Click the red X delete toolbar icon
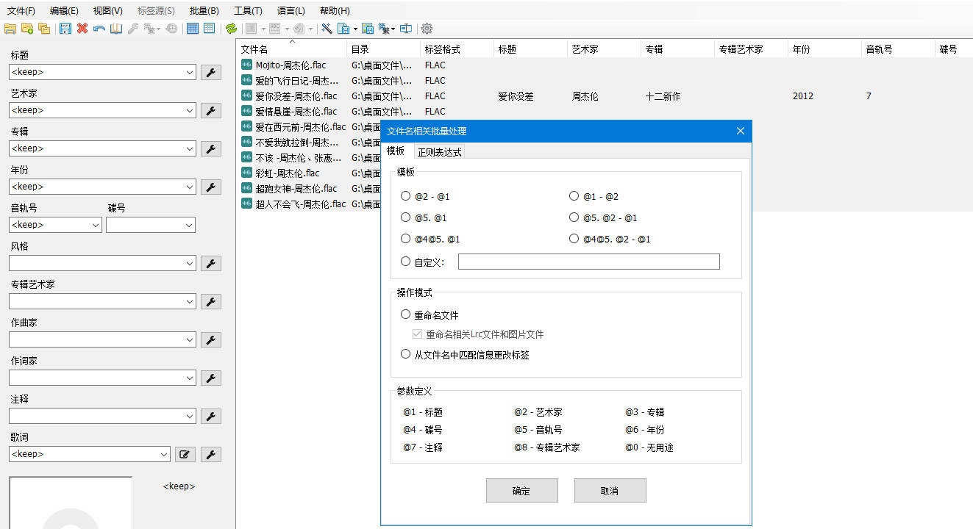973x529 pixels. 82,29
